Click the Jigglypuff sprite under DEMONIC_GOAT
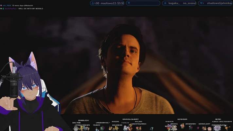Image resolution: width=233 pixels, height=131 pixels. tap(209, 129)
